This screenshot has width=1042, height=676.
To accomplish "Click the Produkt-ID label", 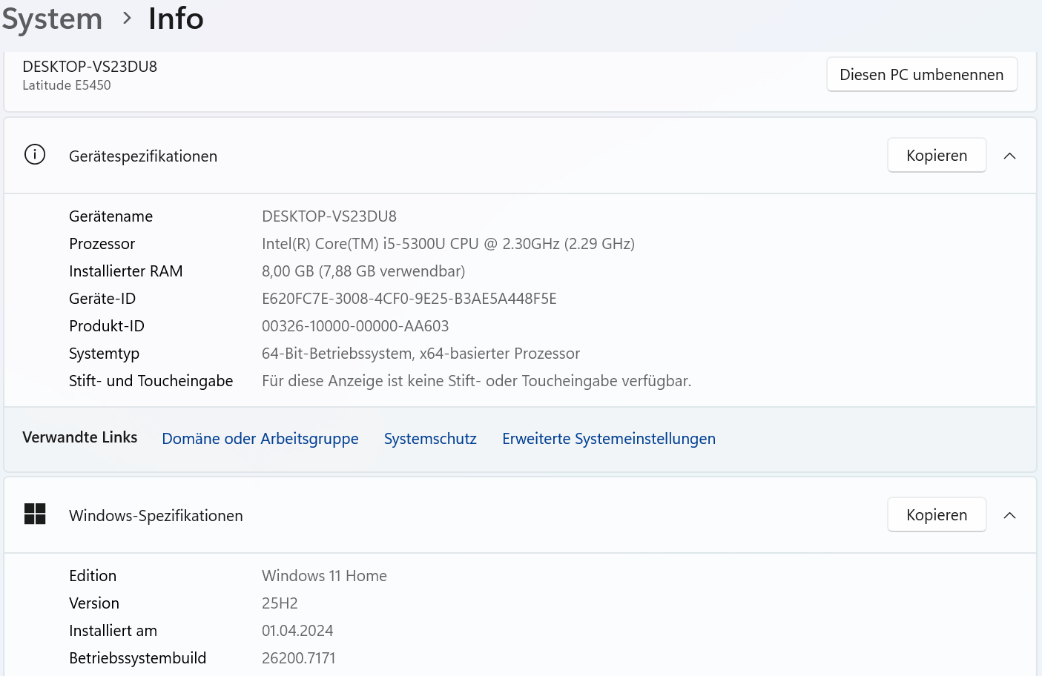I will pos(107,326).
